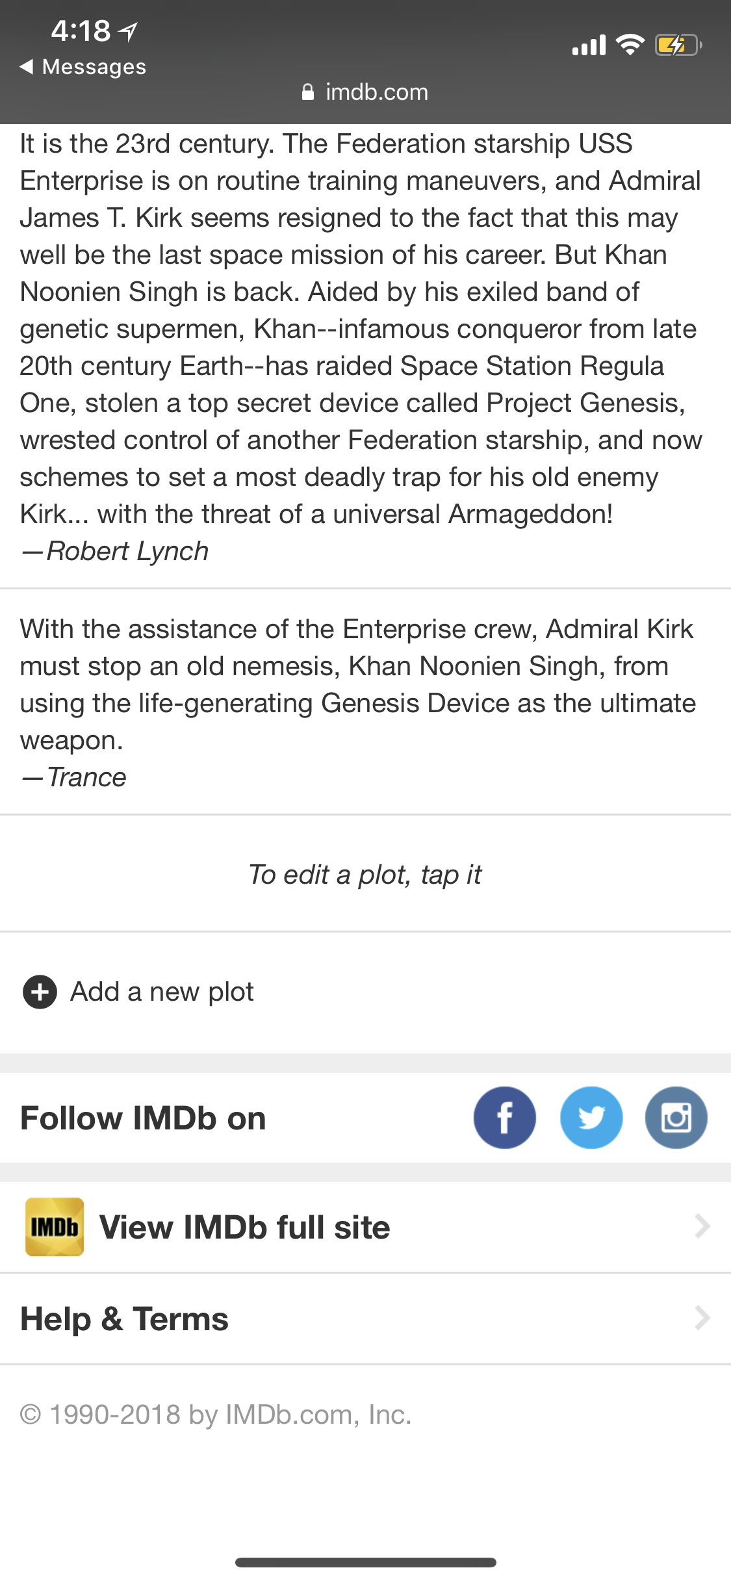Tap the back arrow to Messages

click(x=27, y=66)
